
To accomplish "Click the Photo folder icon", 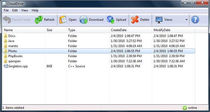I will tap(6, 51).
